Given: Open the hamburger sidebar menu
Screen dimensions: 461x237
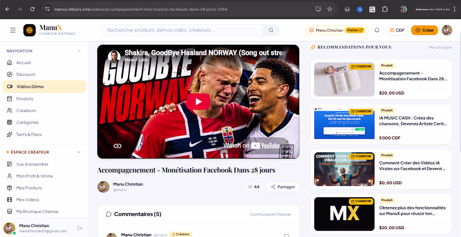Looking at the screenshot, I should coord(13,30).
